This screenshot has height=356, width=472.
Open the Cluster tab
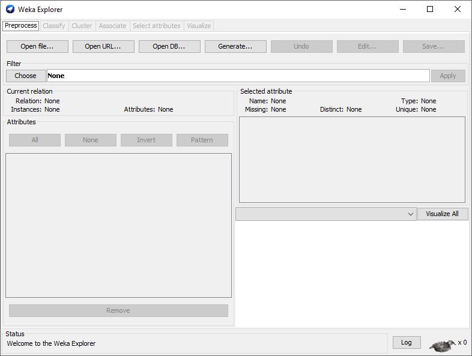point(82,26)
